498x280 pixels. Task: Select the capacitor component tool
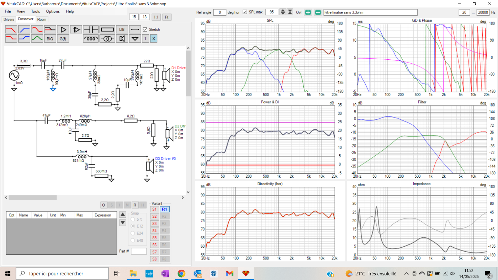click(91, 29)
